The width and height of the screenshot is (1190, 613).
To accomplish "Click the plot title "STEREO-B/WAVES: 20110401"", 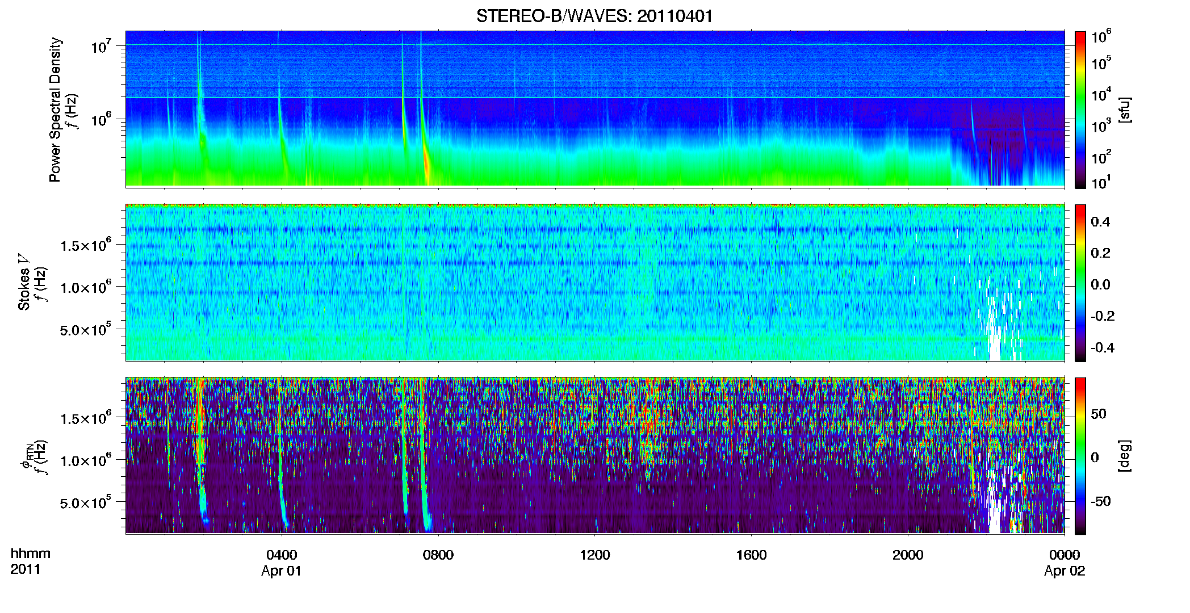I will pyautogui.click(x=594, y=16).
